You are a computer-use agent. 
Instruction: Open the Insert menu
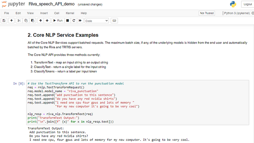coord(44,13)
